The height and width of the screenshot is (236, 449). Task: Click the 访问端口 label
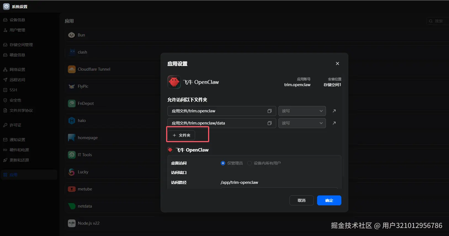(x=179, y=173)
